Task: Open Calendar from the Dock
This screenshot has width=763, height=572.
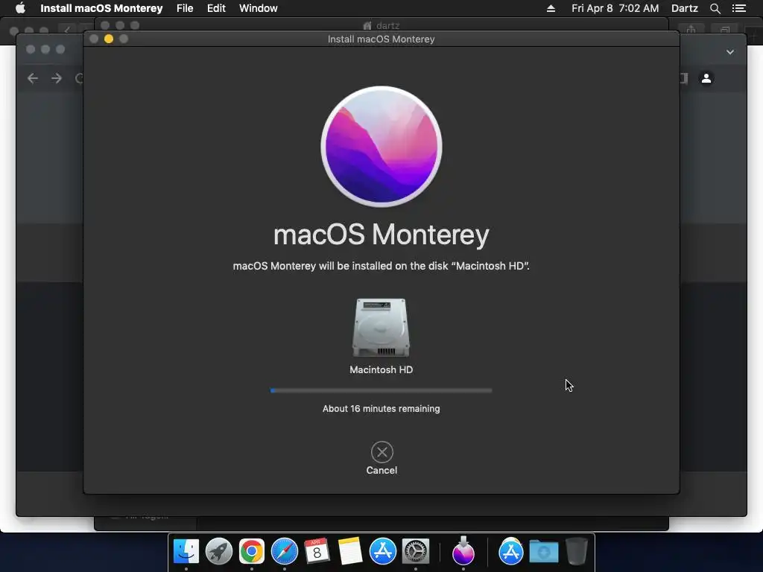Action: (317, 552)
